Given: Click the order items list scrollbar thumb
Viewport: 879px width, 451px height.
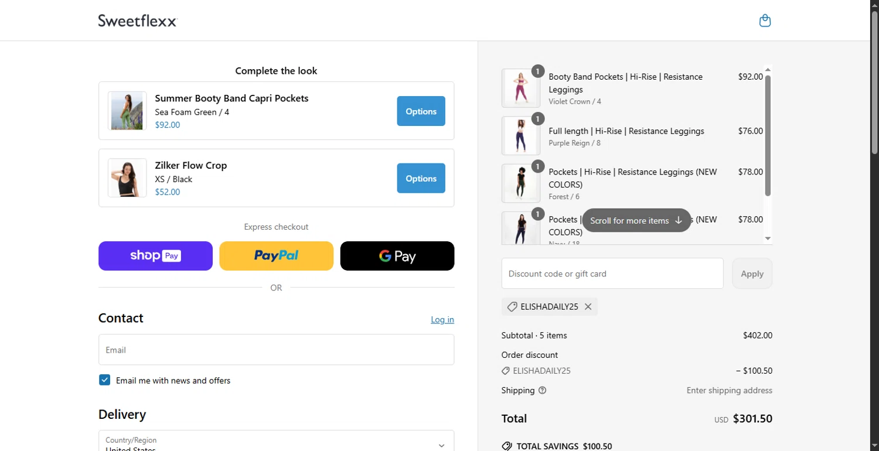Looking at the screenshot, I should [768, 136].
